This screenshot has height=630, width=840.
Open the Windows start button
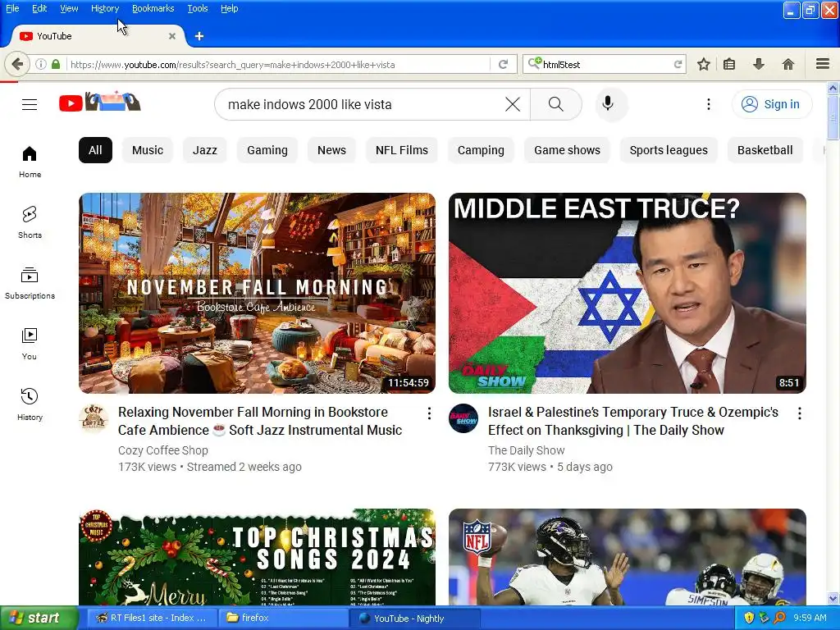(38, 619)
